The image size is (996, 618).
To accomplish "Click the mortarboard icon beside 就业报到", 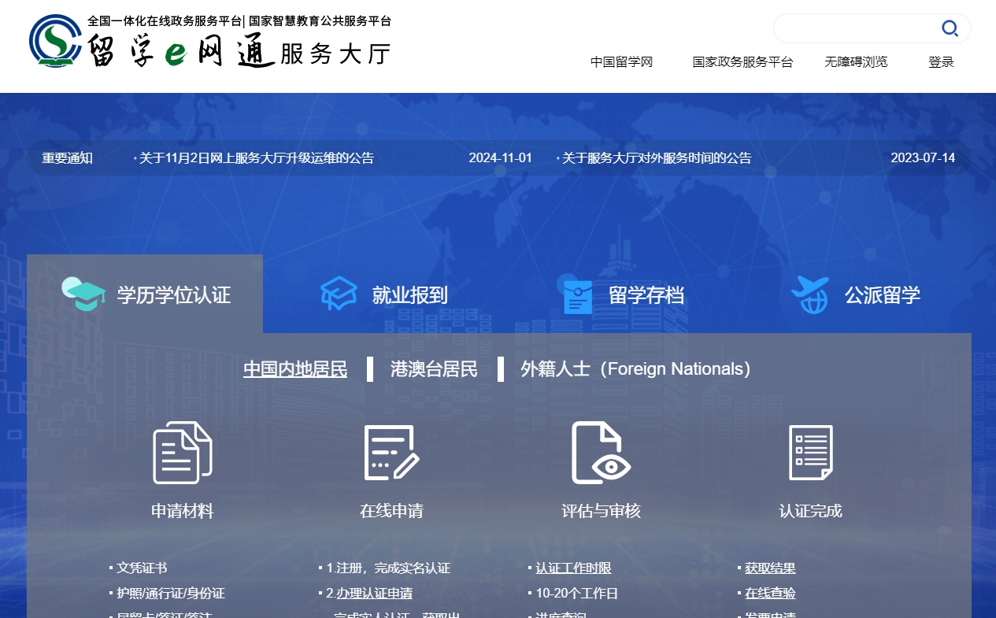I will point(339,294).
